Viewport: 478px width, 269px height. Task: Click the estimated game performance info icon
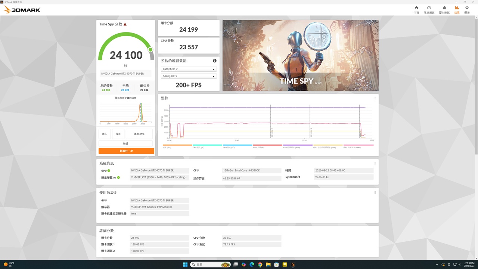click(215, 61)
